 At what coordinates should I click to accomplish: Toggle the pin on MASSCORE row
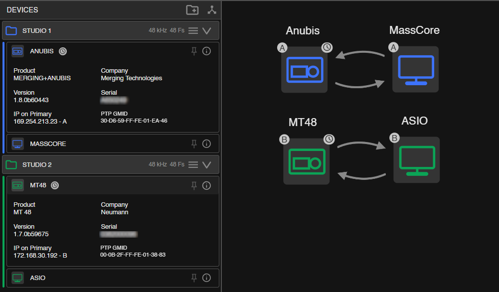[x=194, y=144]
